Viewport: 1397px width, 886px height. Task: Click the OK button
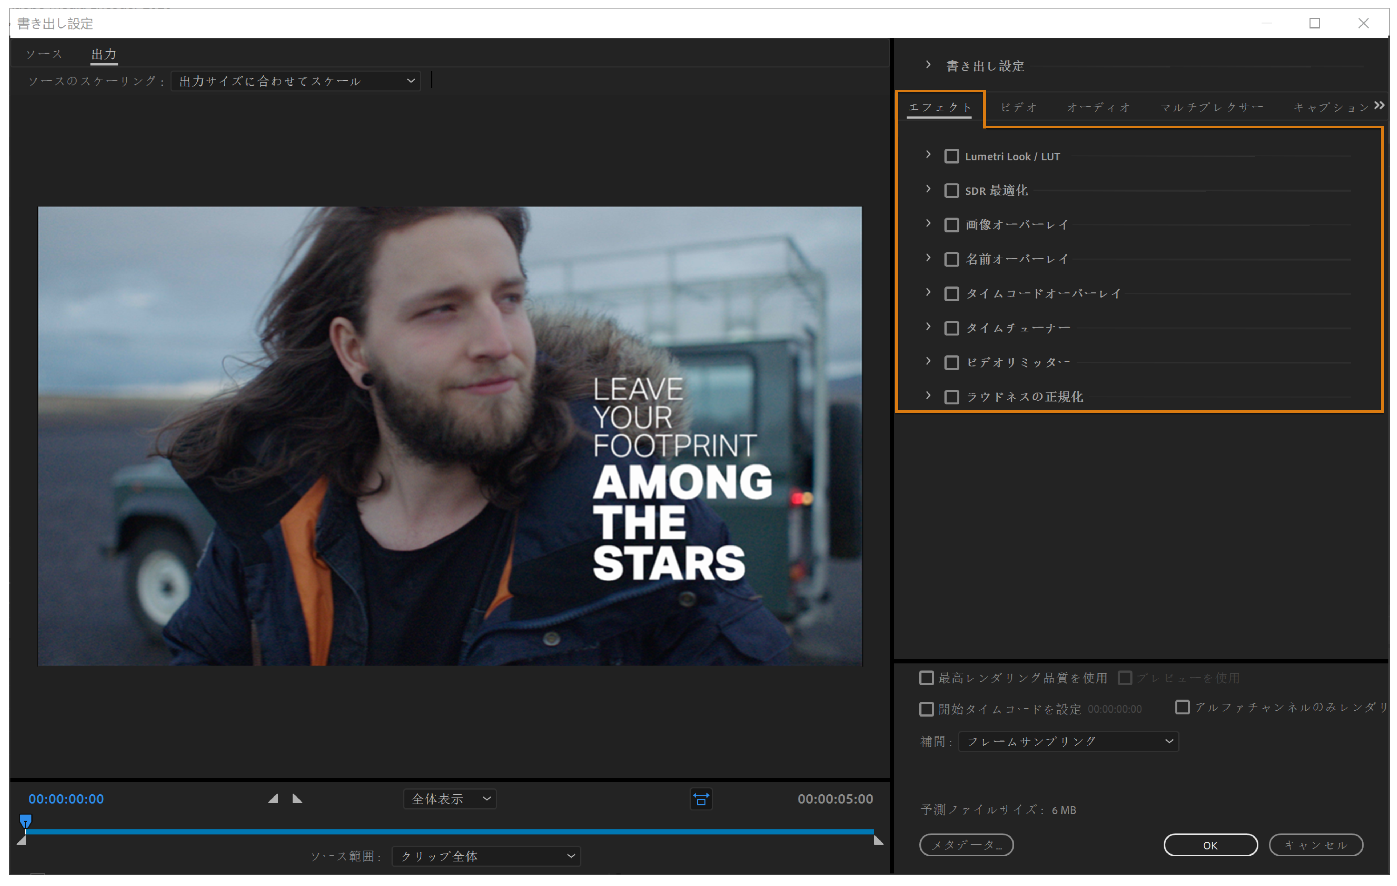click(x=1210, y=845)
